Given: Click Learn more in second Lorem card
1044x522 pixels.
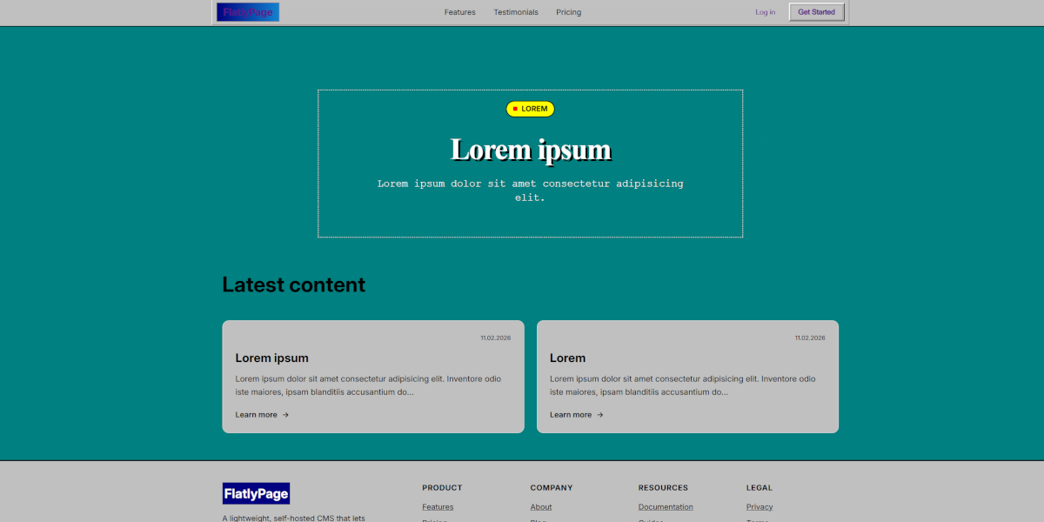Looking at the screenshot, I should coord(571,415).
